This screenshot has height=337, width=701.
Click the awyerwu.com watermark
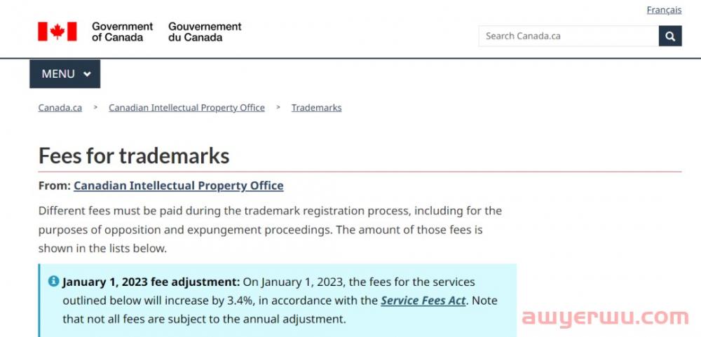click(x=605, y=317)
